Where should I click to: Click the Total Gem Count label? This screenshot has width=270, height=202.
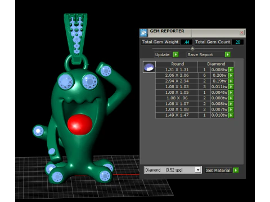[213, 42]
